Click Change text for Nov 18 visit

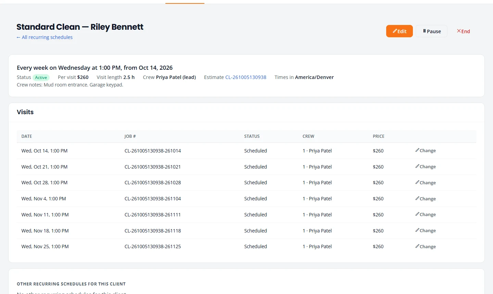[x=428, y=231]
